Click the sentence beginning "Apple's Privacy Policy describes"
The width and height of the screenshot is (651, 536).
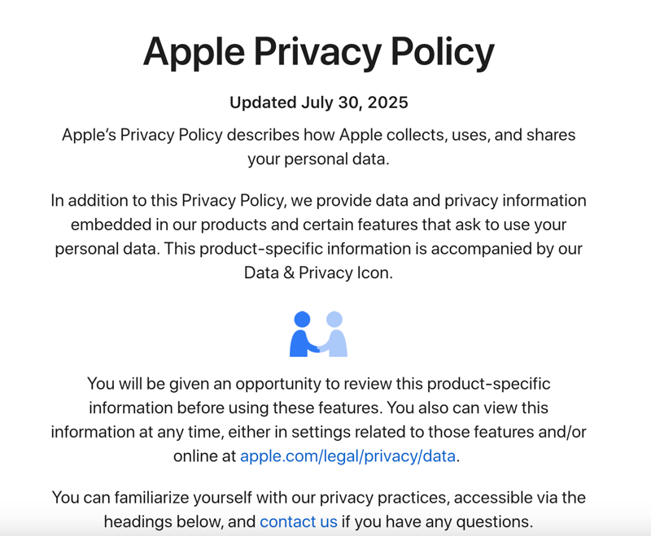tap(318, 146)
